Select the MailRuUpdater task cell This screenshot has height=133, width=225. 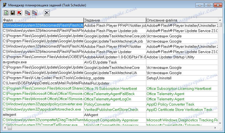pos(115,83)
